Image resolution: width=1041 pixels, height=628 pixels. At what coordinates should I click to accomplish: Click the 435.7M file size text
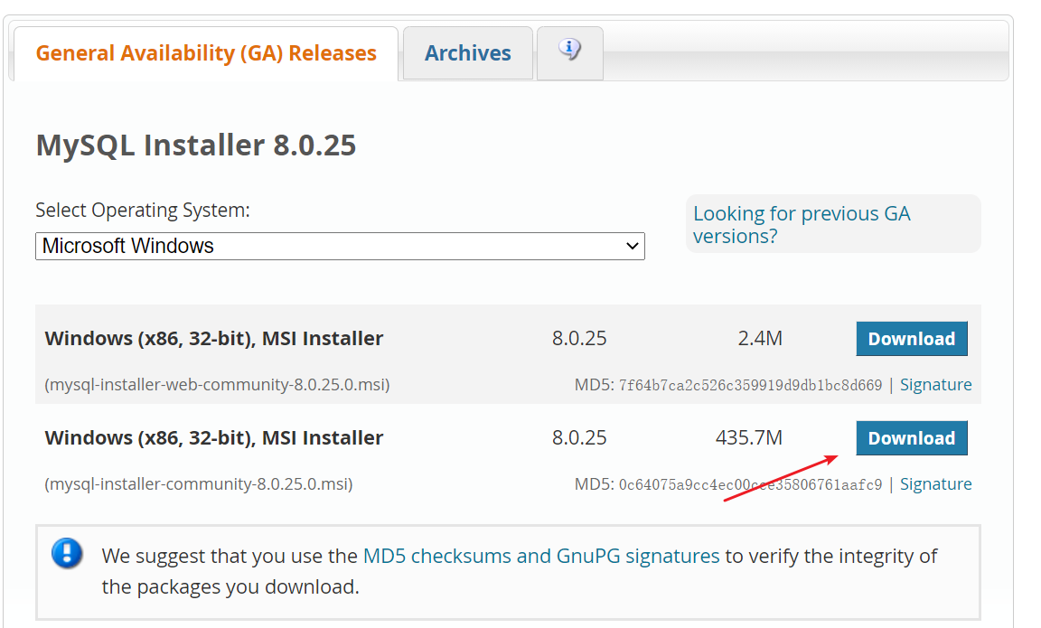pyautogui.click(x=749, y=438)
